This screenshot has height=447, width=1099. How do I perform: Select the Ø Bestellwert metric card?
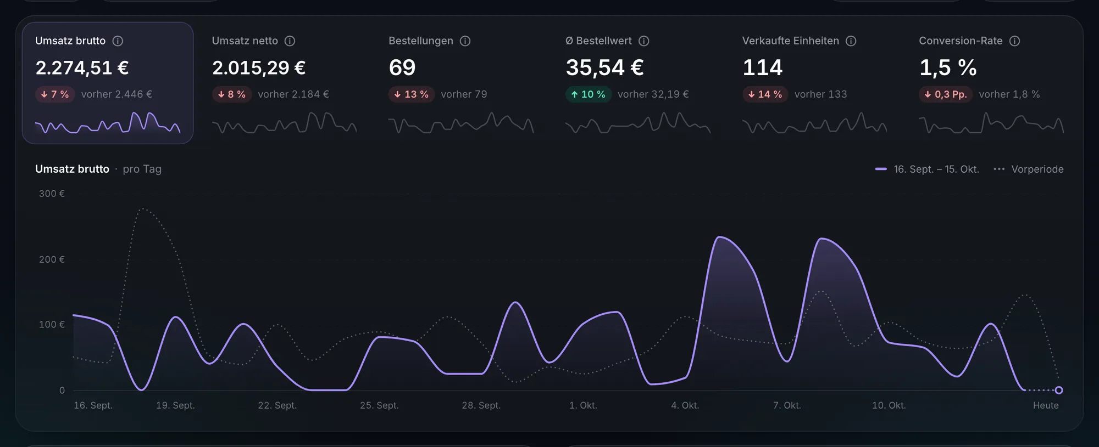click(x=638, y=83)
